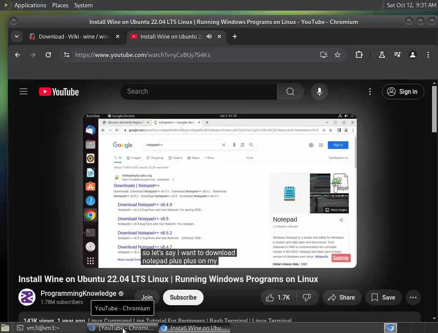Click the Sign in button
The height and width of the screenshot is (333, 438).
click(x=403, y=92)
